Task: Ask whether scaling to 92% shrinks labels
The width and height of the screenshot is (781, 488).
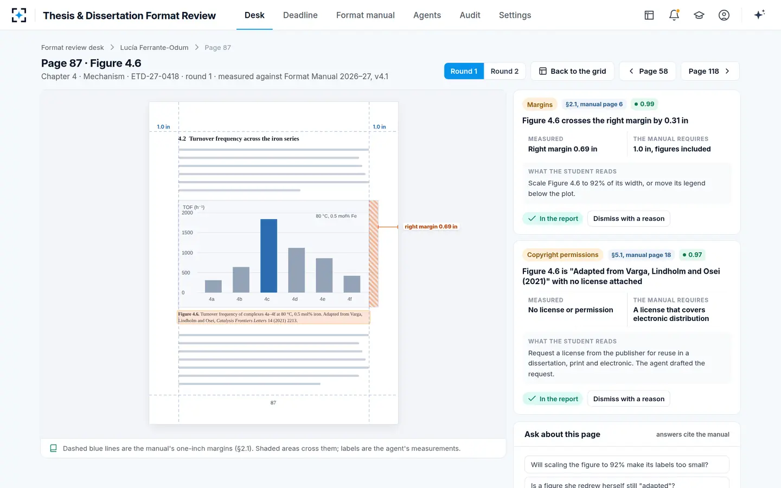Action: click(626, 465)
